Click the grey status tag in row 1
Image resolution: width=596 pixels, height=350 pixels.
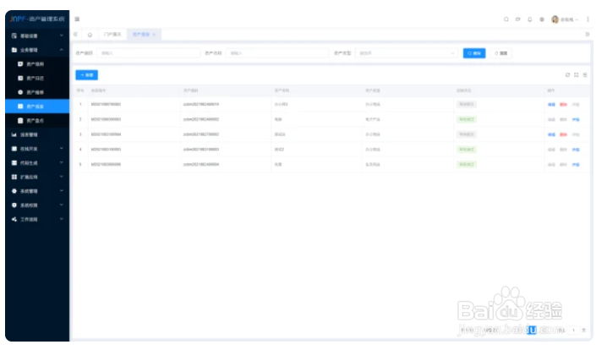467,104
